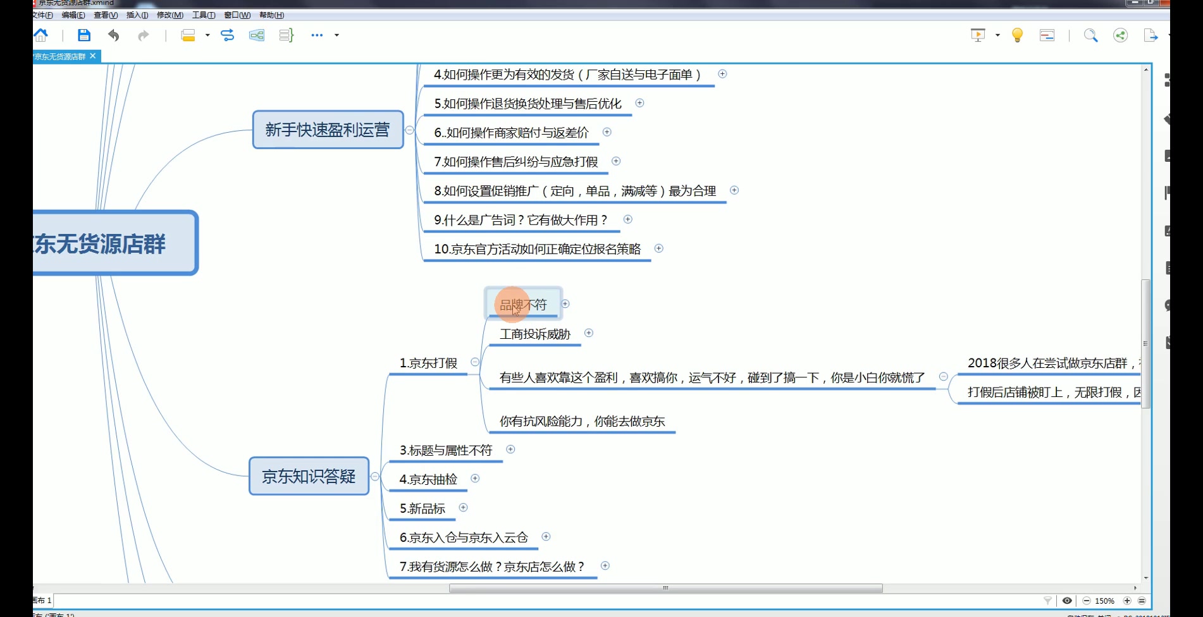
Task: Collapse the 有些人喜欢靠这个盈利 topic
Action: [x=943, y=377]
